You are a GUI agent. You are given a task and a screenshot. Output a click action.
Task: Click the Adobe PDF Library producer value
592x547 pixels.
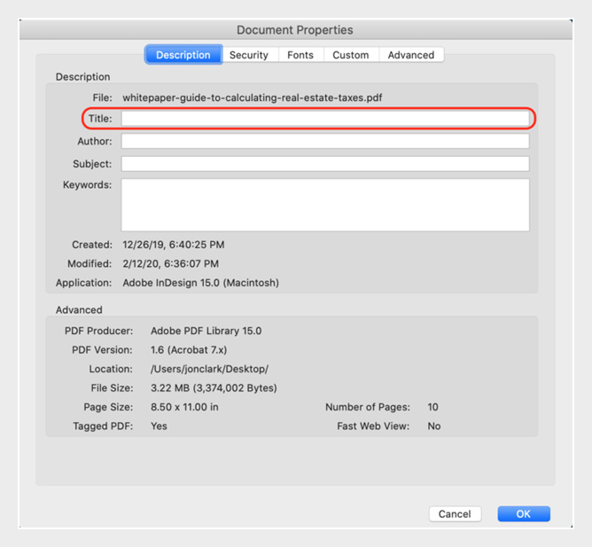206,331
